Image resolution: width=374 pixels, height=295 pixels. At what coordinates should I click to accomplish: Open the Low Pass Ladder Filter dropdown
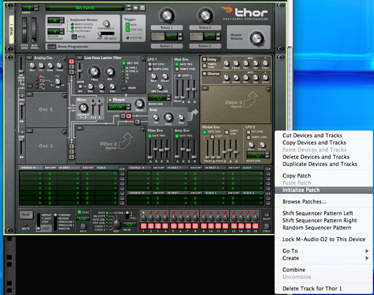pos(80,58)
